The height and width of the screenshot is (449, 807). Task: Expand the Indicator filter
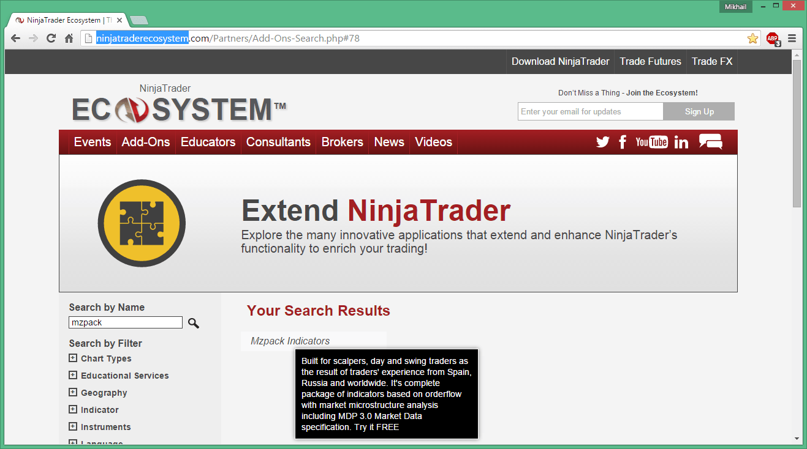[x=73, y=410]
